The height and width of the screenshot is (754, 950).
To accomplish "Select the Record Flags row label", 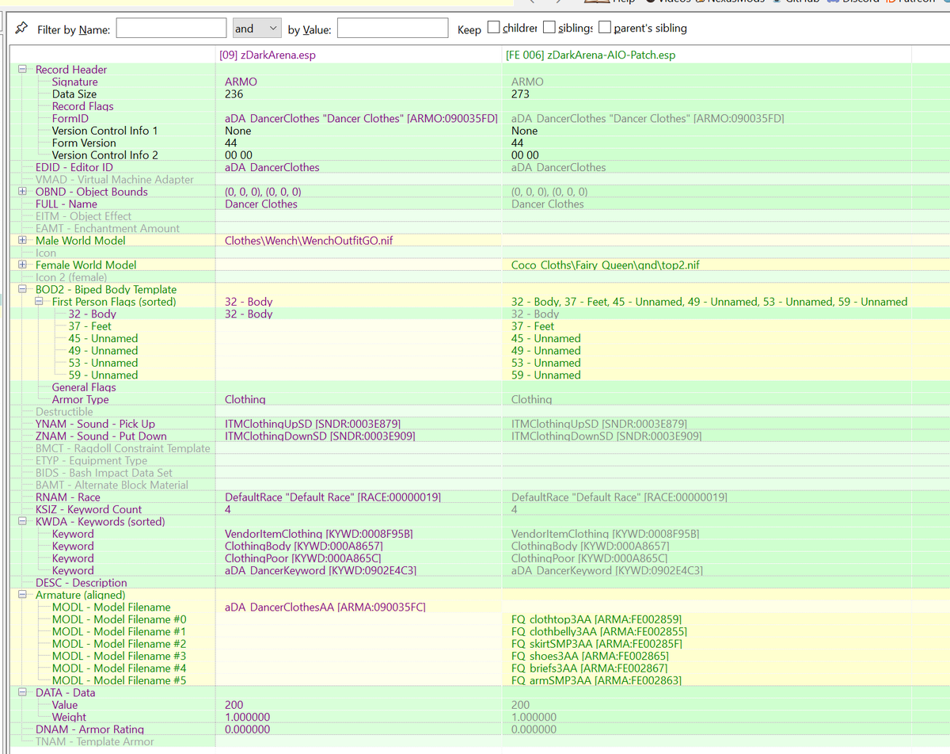I will click(83, 106).
